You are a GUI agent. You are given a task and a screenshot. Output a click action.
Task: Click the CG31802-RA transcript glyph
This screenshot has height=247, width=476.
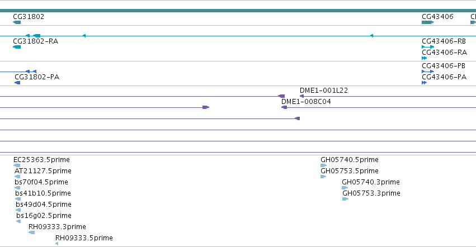coord(17,47)
